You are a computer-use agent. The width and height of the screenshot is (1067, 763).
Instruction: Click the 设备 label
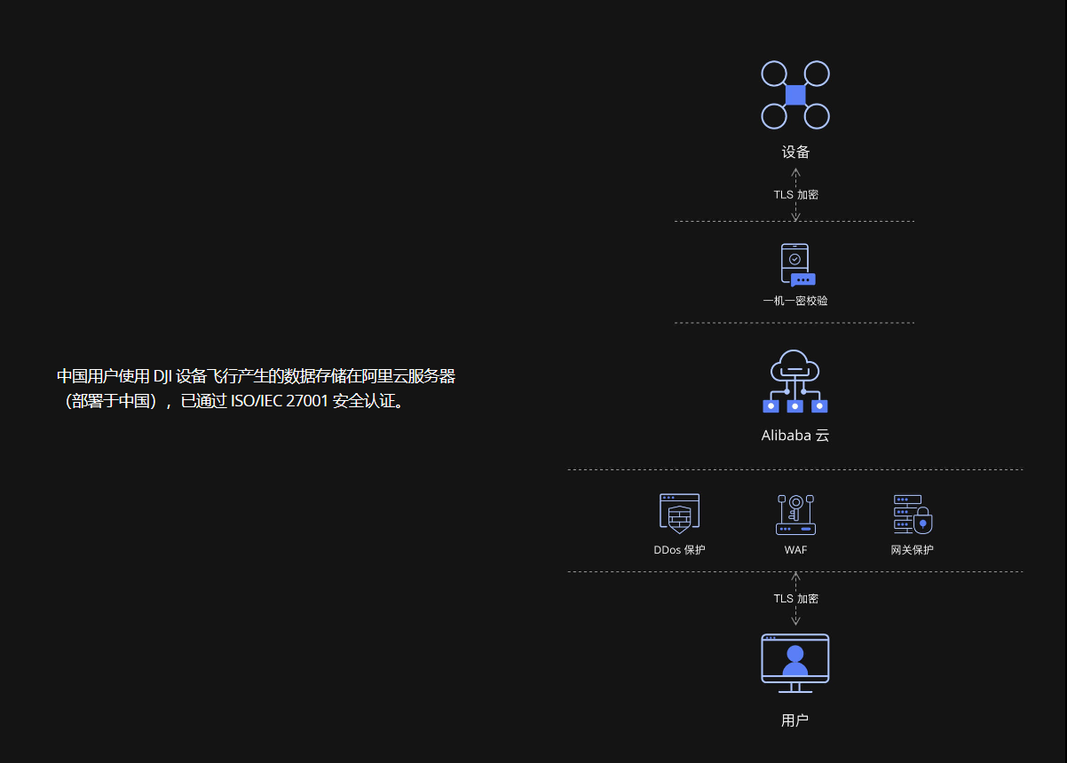tap(795, 152)
